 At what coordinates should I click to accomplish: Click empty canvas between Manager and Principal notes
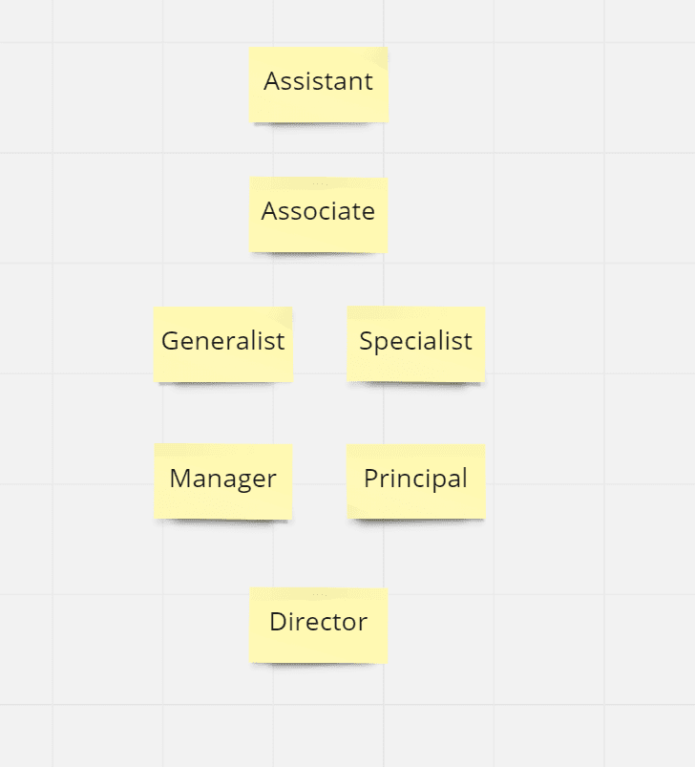[x=320, y=480]
